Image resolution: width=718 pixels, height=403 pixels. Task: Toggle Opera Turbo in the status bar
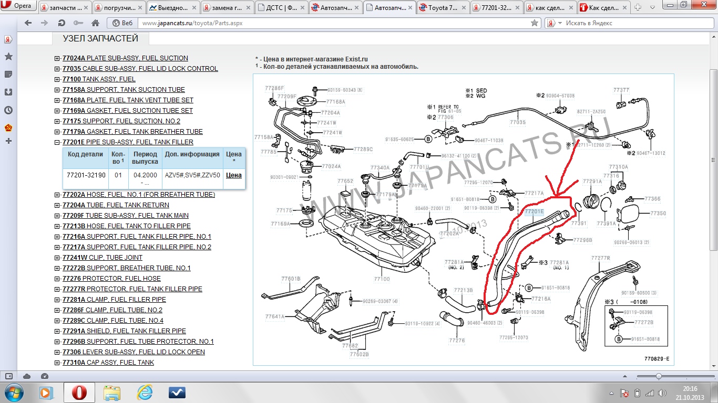44,376
